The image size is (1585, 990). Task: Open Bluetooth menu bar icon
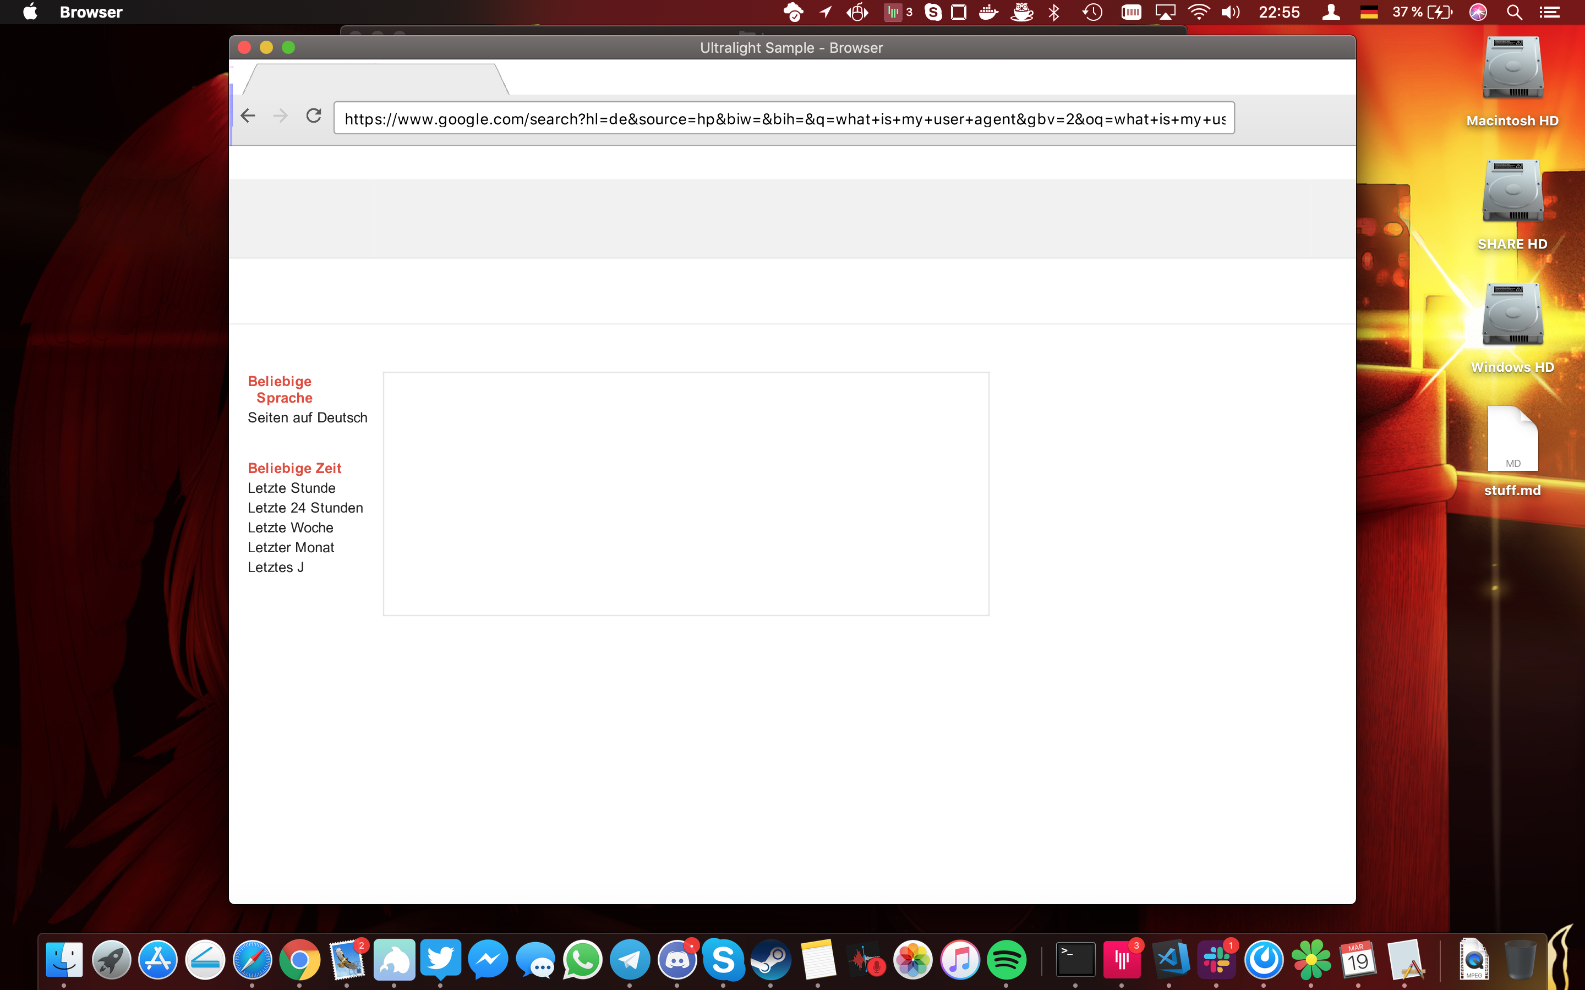(1054, 12)
